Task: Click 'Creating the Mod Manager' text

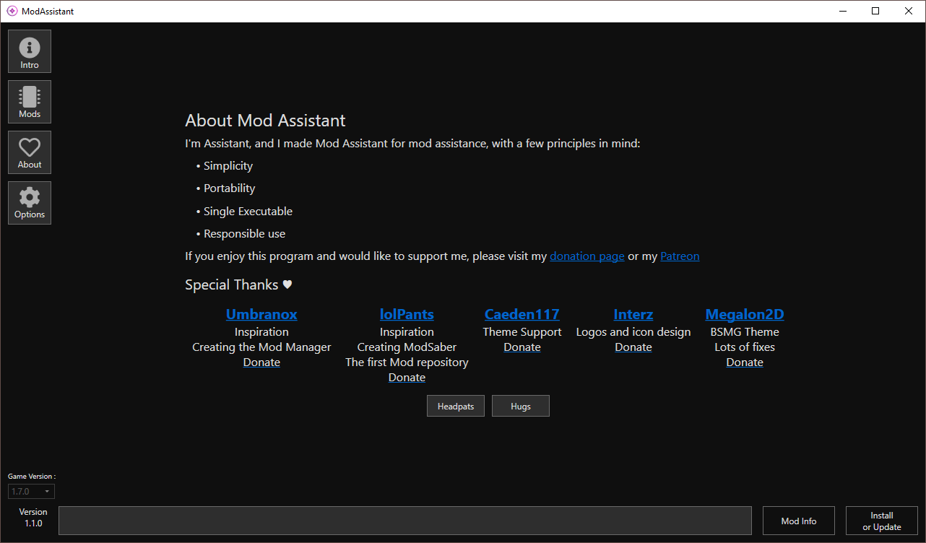Action: pyautogui.click(x=261, y=347)
